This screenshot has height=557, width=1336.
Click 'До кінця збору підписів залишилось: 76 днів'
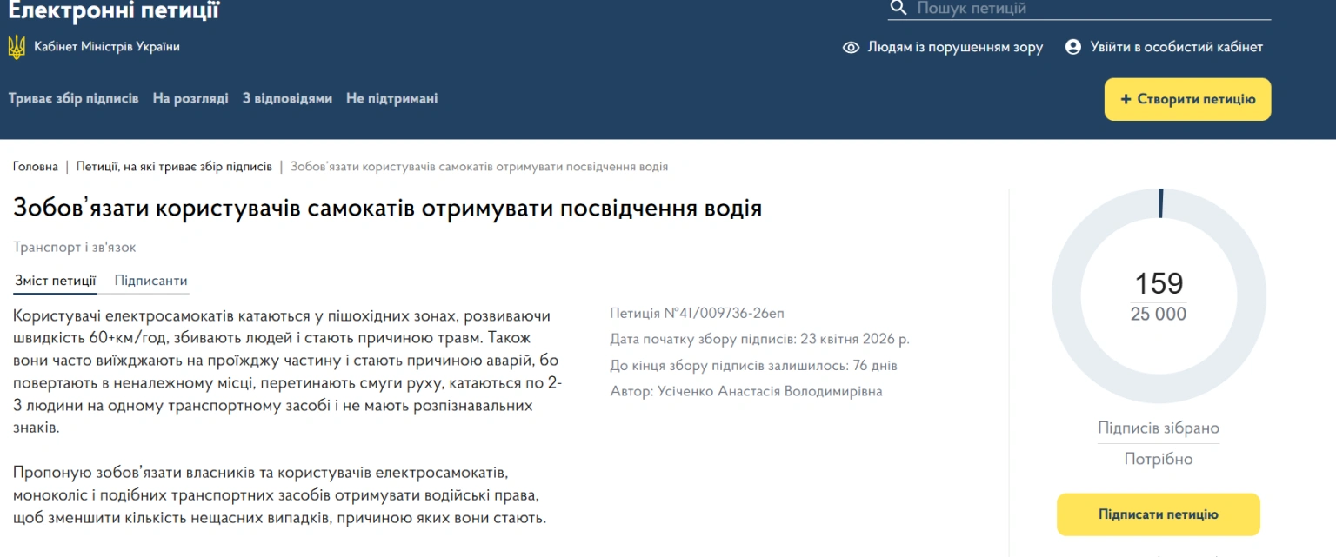(x=754, y=366)
